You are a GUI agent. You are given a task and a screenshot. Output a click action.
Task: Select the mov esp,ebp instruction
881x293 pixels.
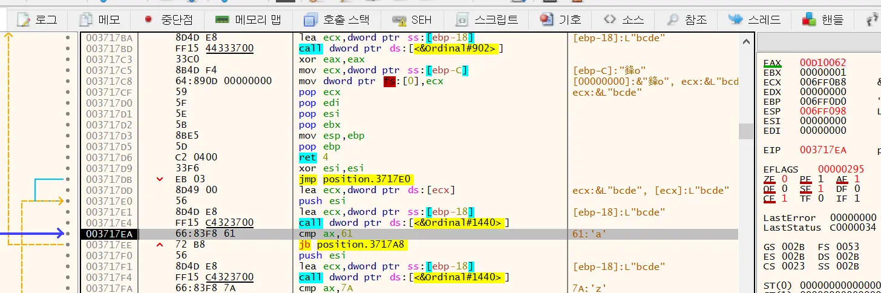(x=332, y=136)
